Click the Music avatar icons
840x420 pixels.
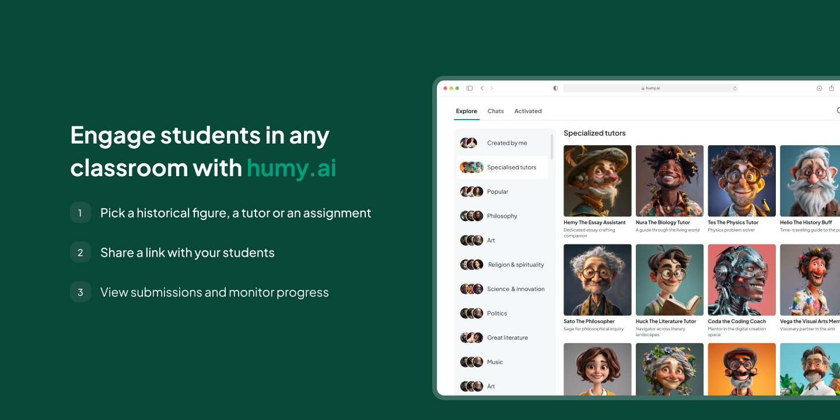pyautogui.click(x=472, y=362)
